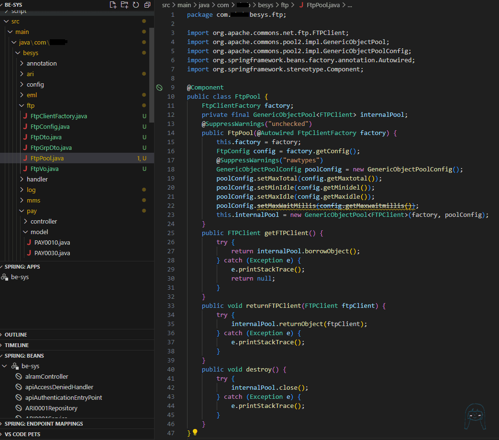Click 'destroy' method name on line 40
This screenshot has height=440, width=499.
pos(259,370)
